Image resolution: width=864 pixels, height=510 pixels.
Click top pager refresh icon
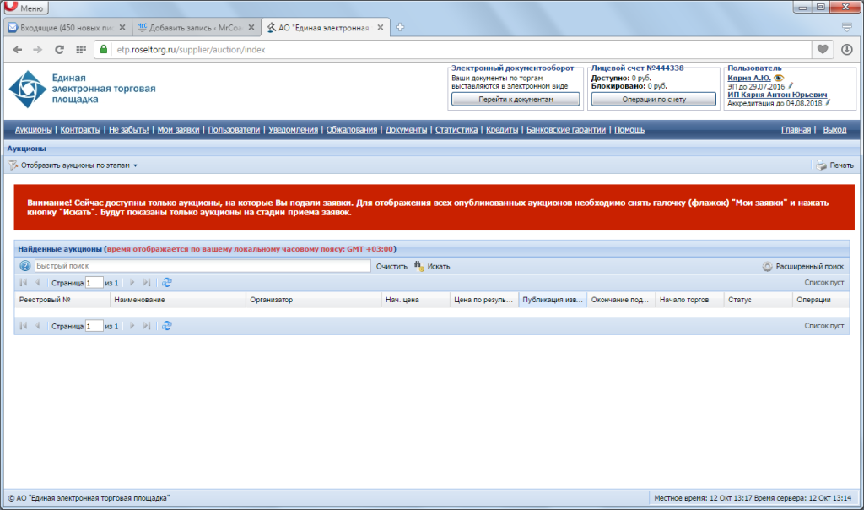click(x=166, y=282)
